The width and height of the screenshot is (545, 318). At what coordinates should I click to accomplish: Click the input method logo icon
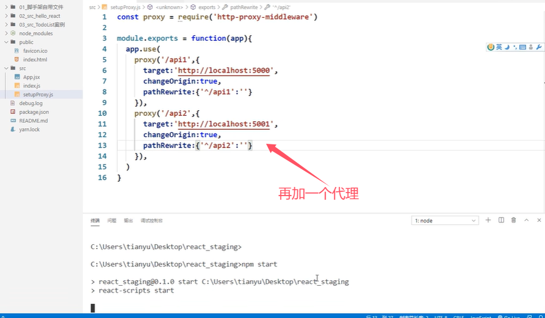491,47
